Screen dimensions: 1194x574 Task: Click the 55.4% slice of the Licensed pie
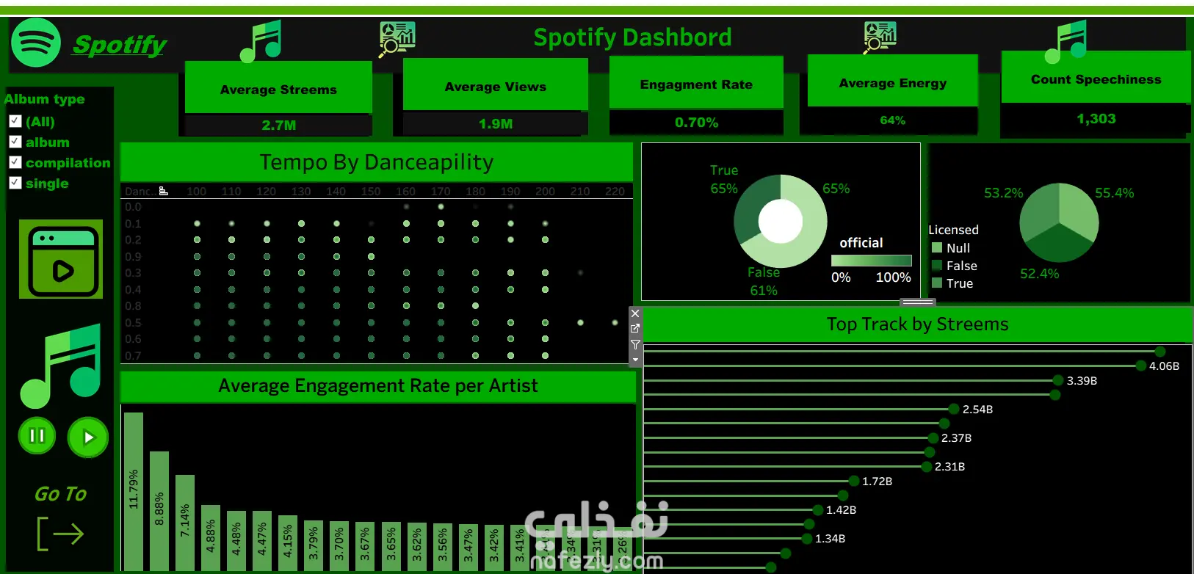[1079, 211]
